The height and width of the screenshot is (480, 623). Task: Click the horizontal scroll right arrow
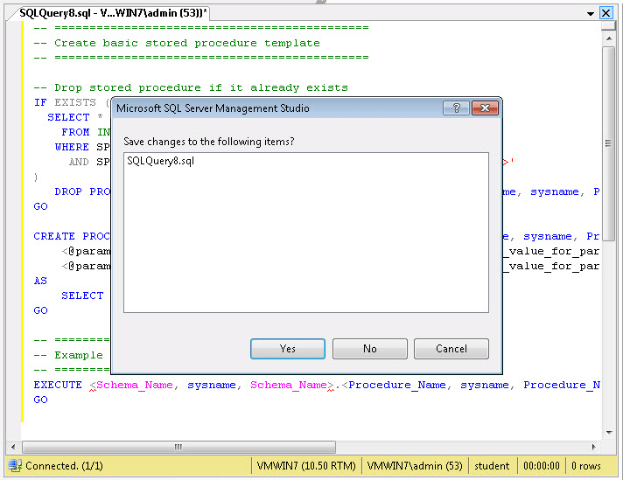tap(593, 447)
